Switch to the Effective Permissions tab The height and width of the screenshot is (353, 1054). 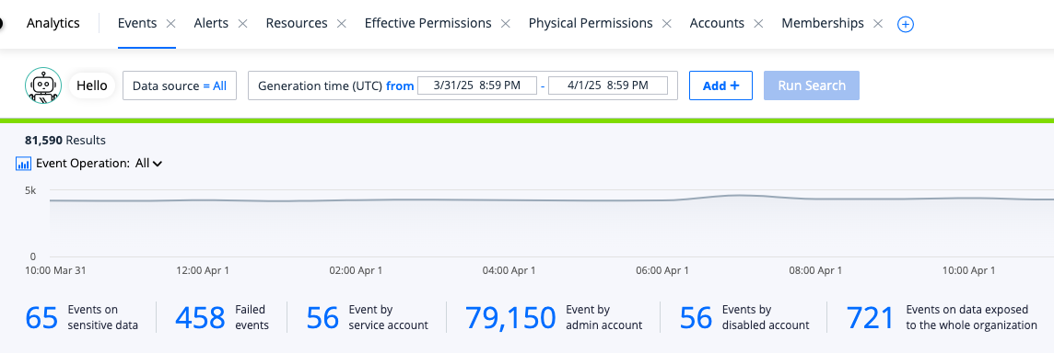[427, 24]
